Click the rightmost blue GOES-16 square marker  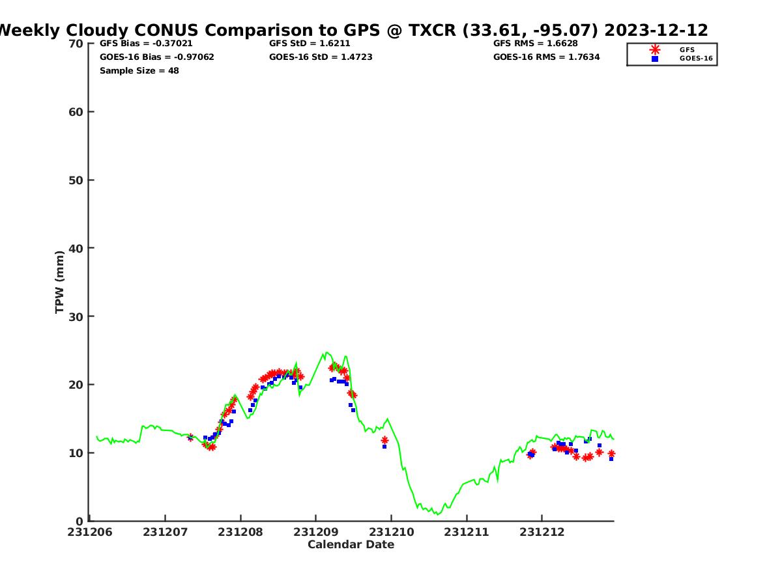pyautogui.click(x=611, y=459)
